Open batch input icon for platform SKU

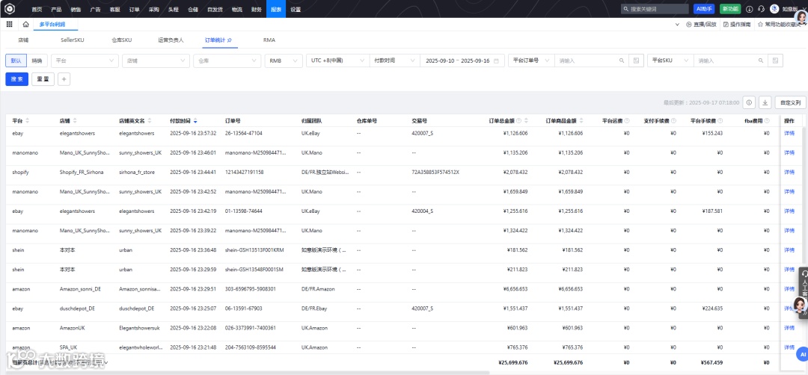pyautogui.click(x=775, y=61)
